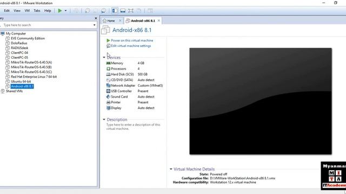Click the 500 GB hard disk value
Image resolution: width=346 pixels, height=194 pixels.
(143, 74)
